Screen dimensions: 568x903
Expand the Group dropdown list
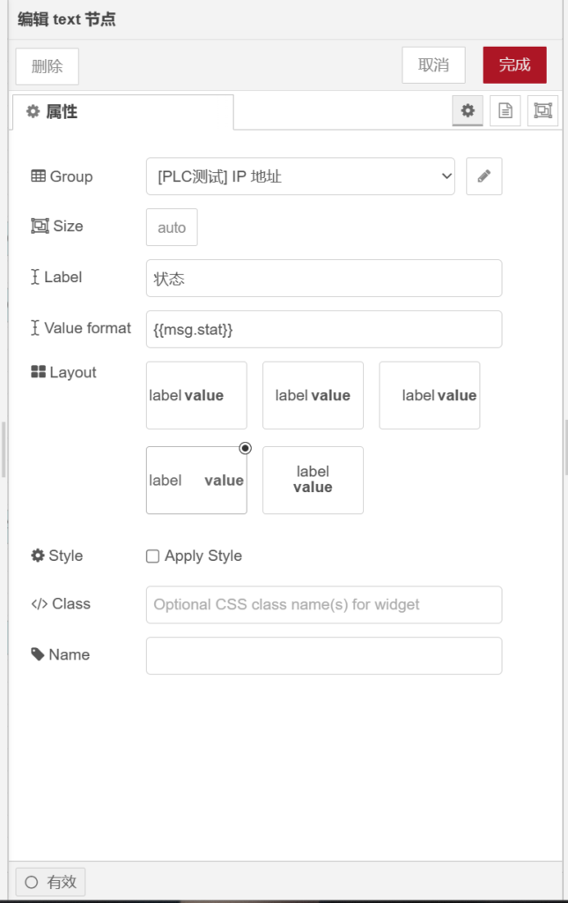300,176
